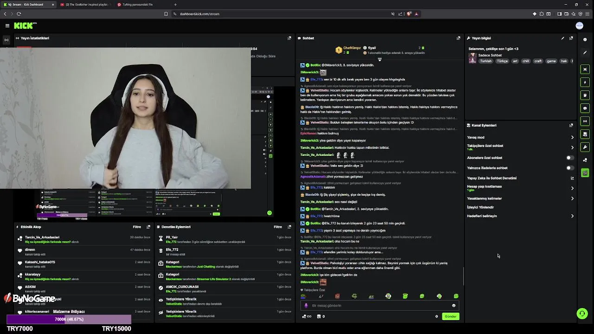Viewport: 594px width, 334px height.
Task: Toggle the lightning bolt sidebar widget
Action: point(585,82)
